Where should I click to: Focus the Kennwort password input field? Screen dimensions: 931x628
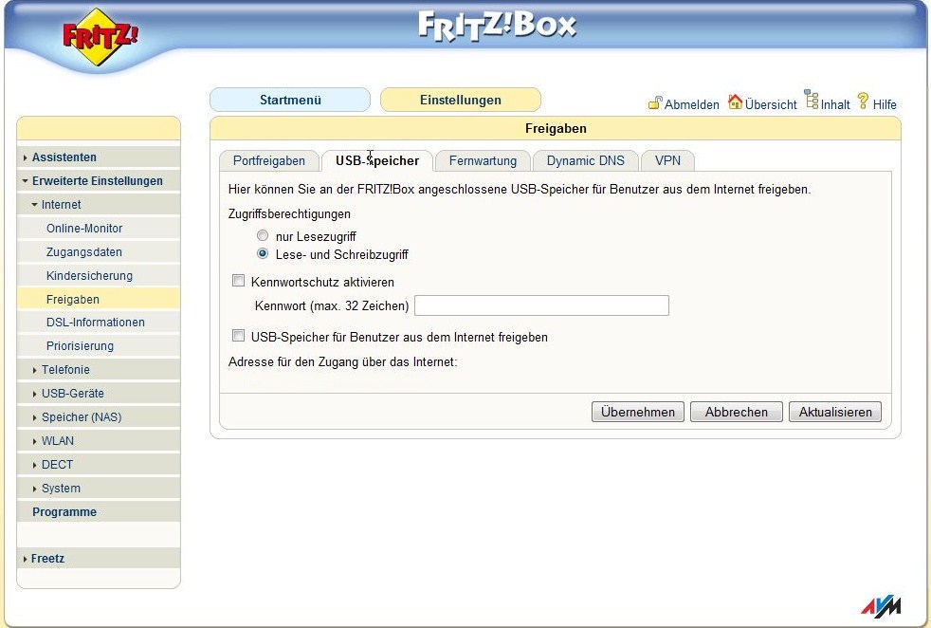tap(541, 305)
